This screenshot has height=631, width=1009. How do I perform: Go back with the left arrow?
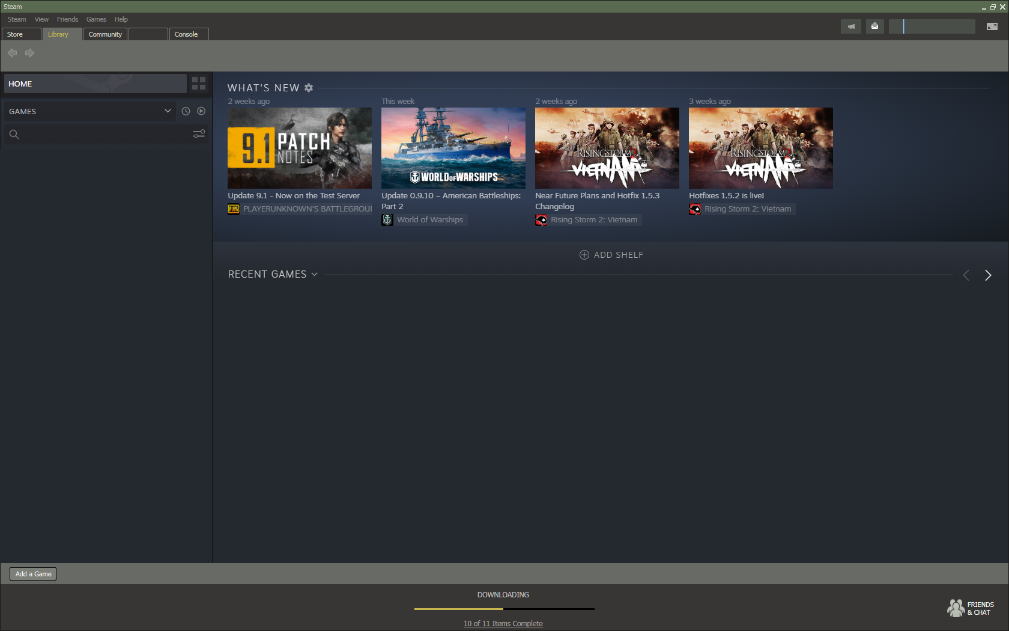point(12,53)
